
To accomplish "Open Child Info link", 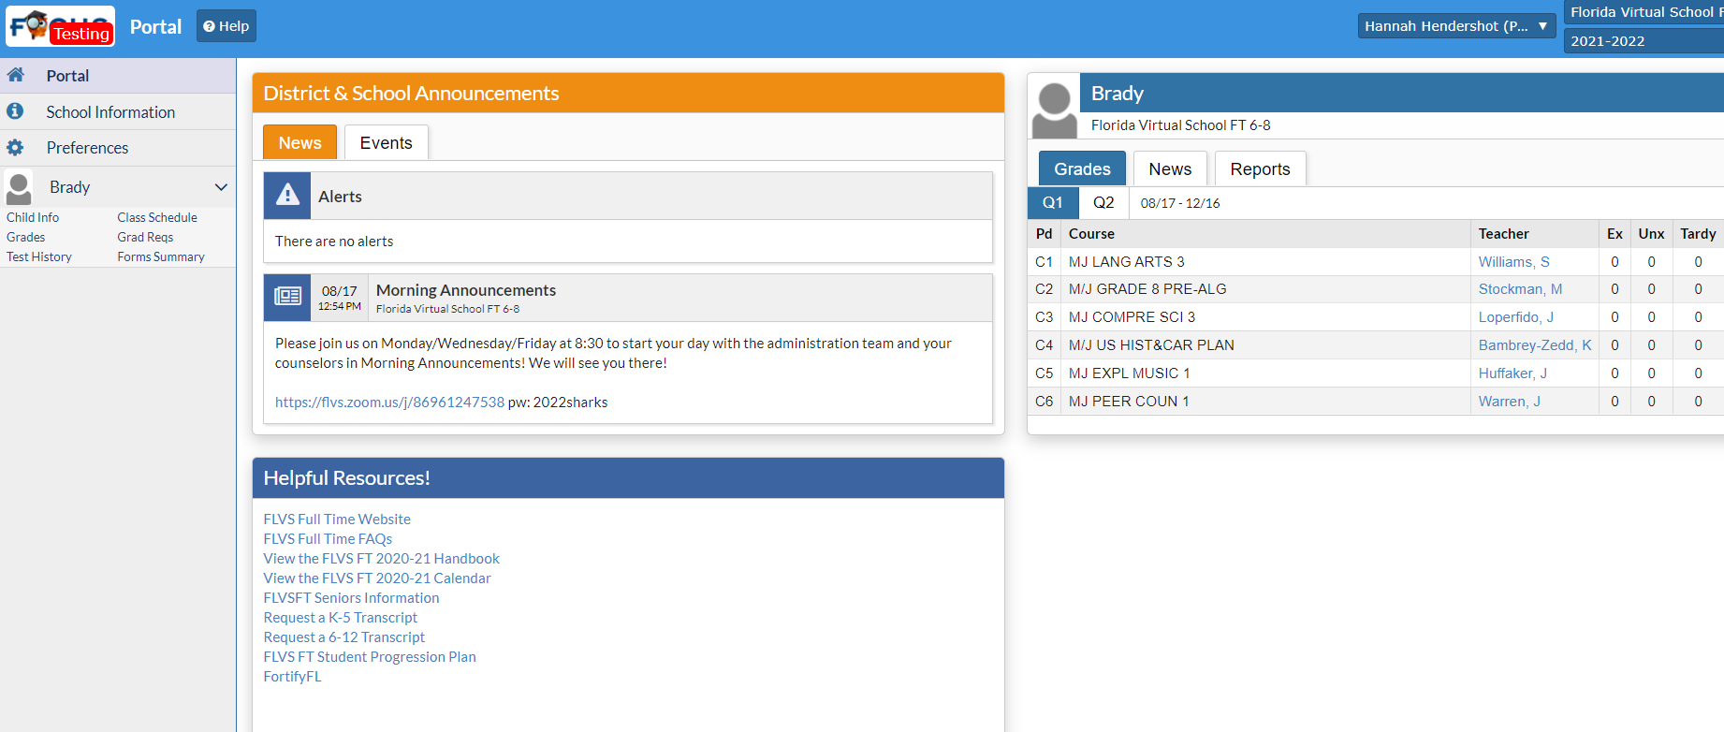I will coord(33,217).
